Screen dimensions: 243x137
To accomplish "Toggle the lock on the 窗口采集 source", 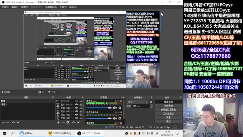I will click(80, 101).
